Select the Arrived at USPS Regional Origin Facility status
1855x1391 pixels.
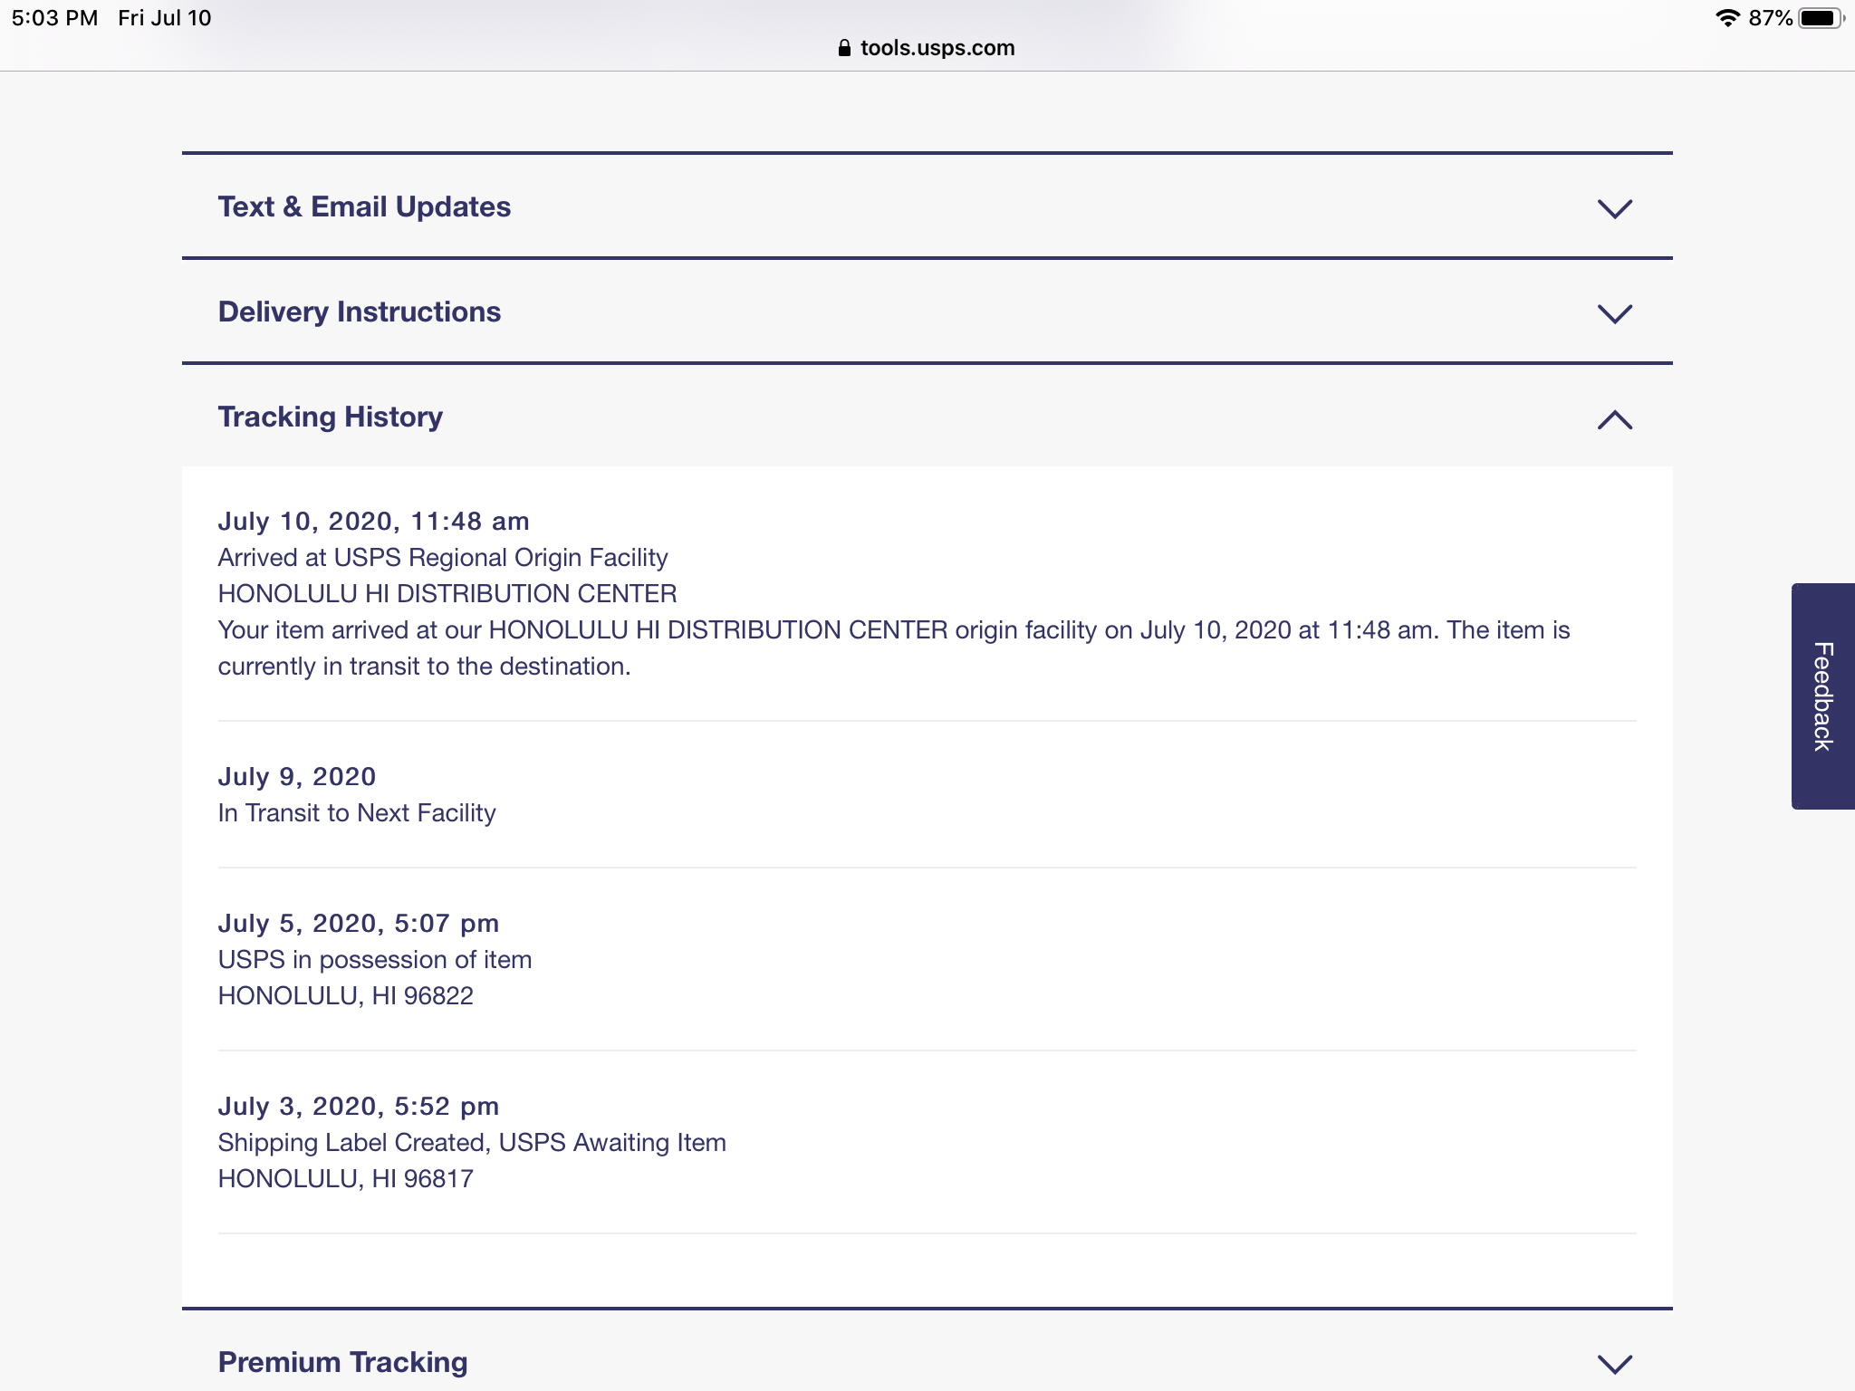443,558
